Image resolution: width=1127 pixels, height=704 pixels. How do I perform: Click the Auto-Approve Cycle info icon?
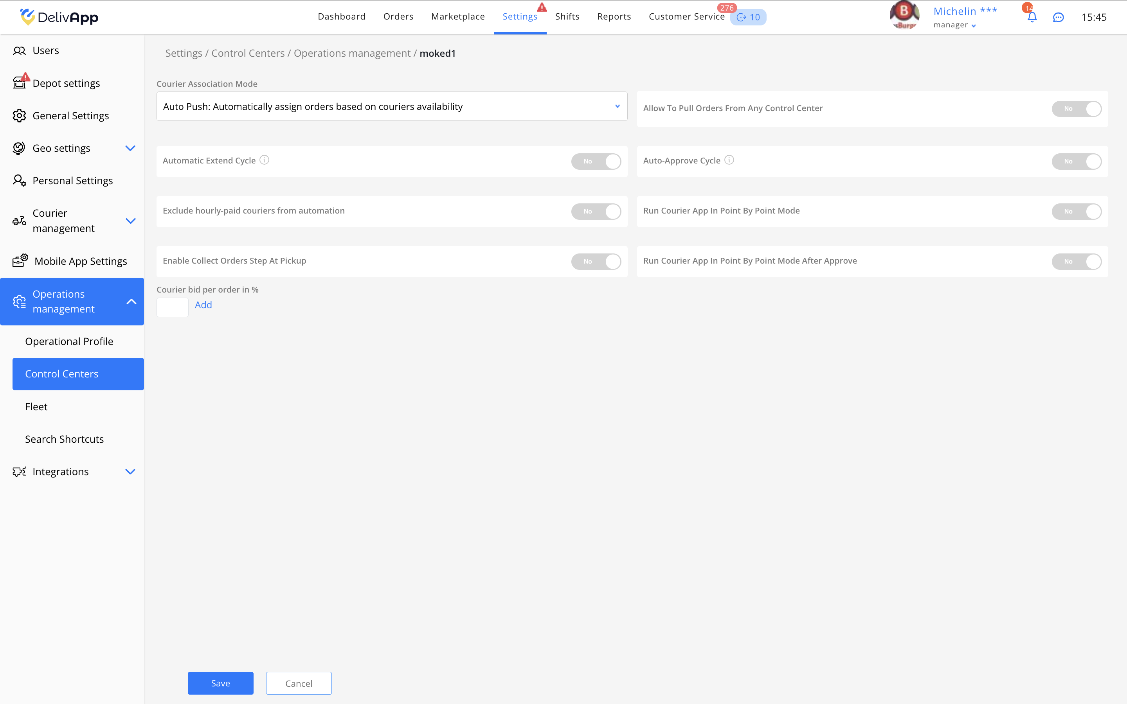point(729,160)
